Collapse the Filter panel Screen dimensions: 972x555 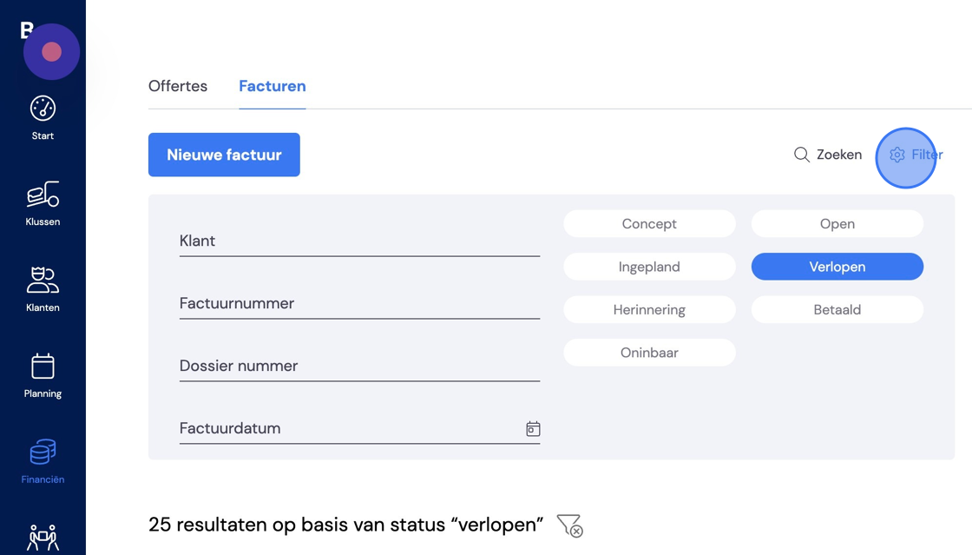point(916,155)
